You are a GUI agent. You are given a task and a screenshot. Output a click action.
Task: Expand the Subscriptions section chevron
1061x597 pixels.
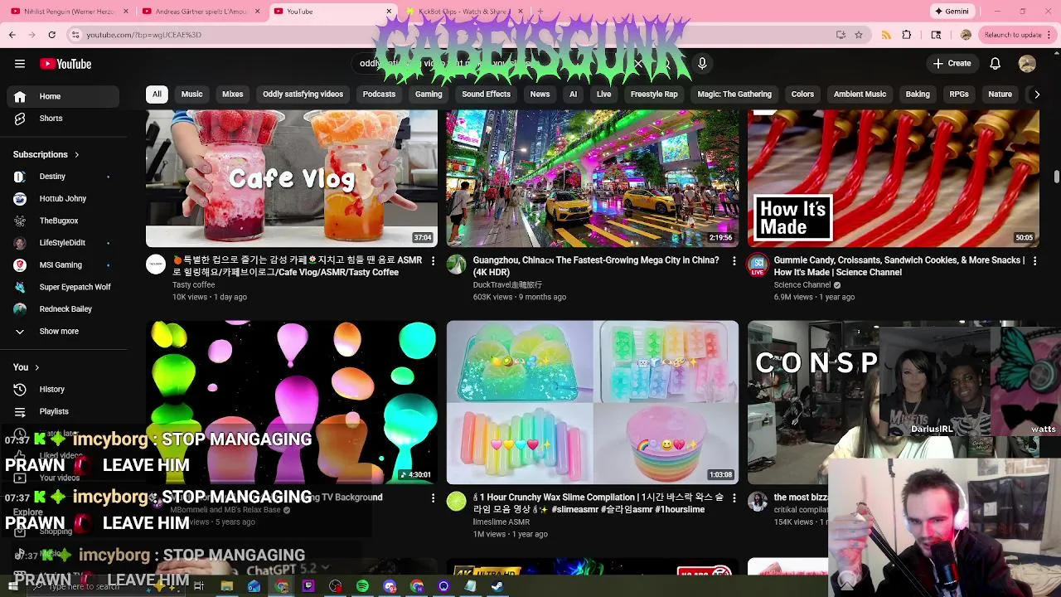tap(76, 154)
